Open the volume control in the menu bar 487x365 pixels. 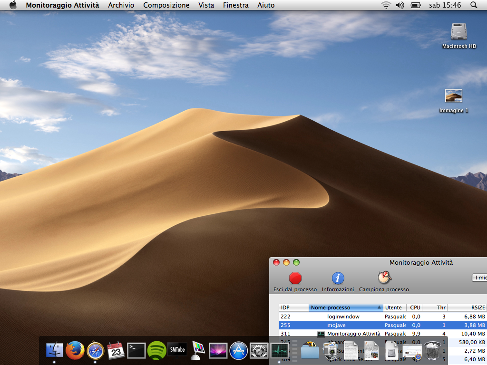[400, 5]
